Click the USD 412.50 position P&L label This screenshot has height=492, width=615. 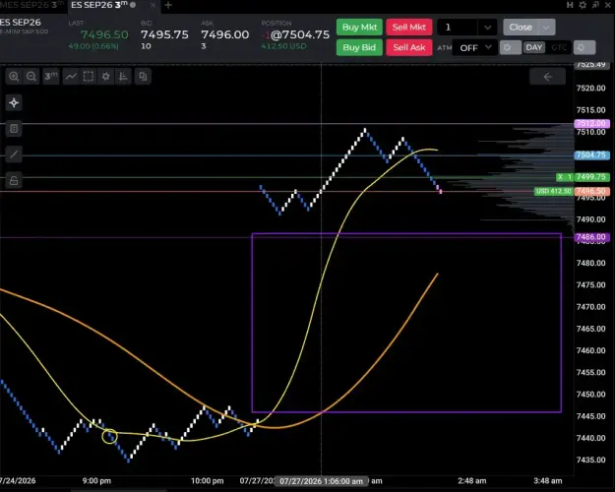(x=554, y=192)
